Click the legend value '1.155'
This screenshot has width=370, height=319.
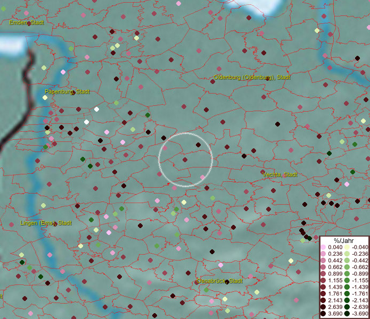335,280
